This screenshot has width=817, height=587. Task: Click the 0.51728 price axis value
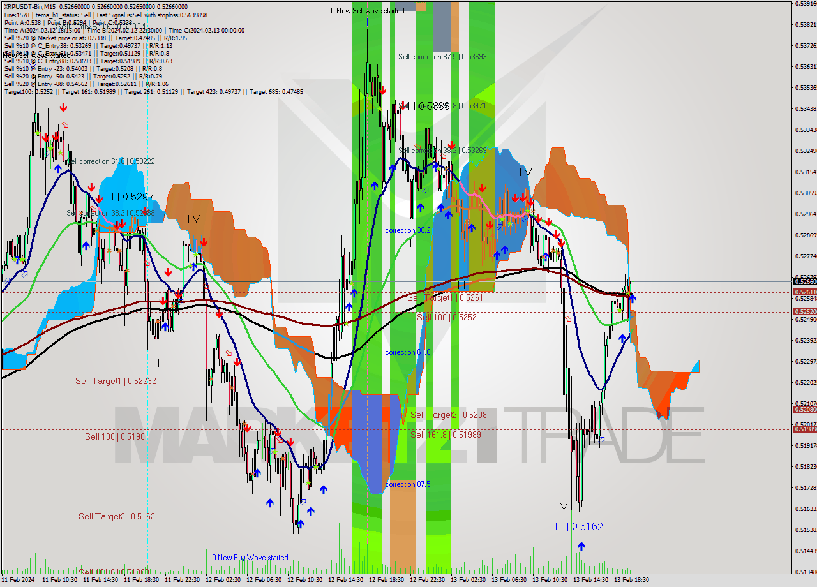click(806, 487)
